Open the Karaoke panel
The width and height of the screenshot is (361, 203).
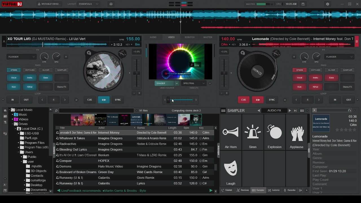290,190
